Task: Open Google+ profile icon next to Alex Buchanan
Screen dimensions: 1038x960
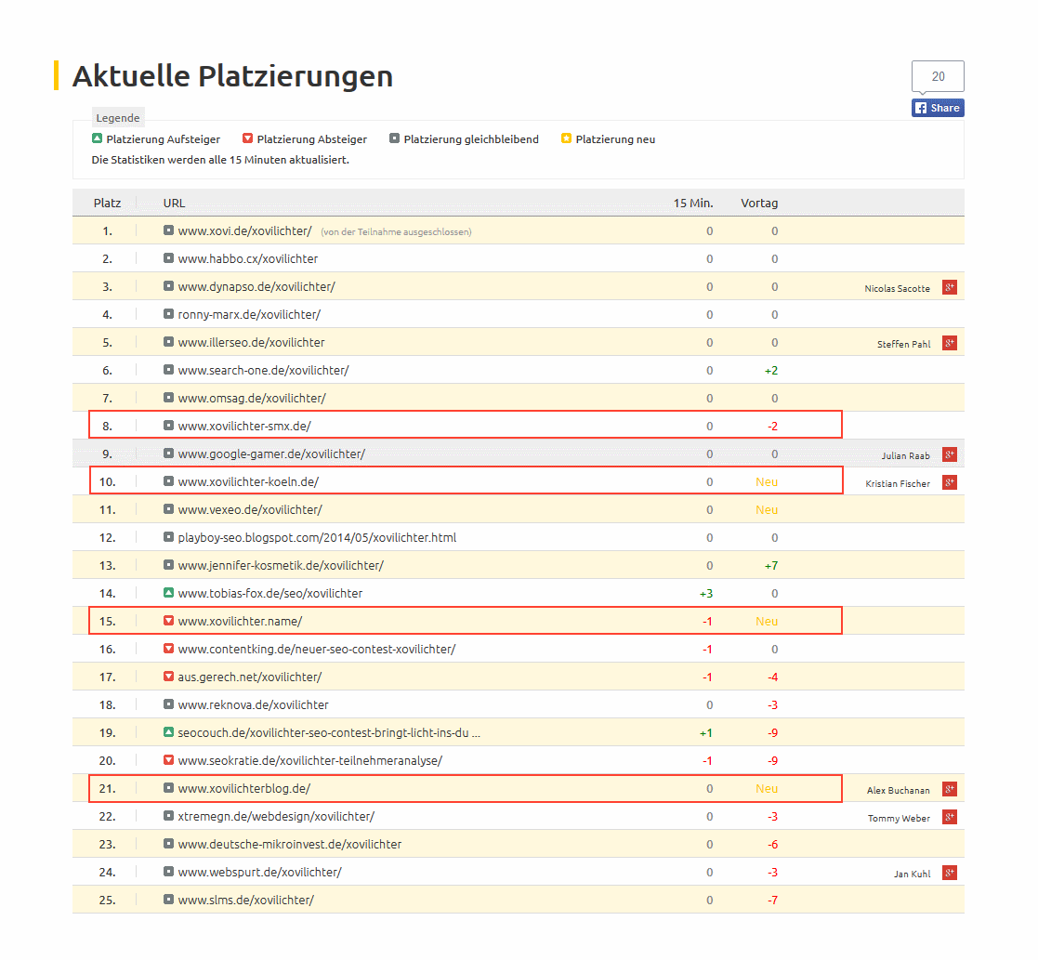Action: pos(950,789)
